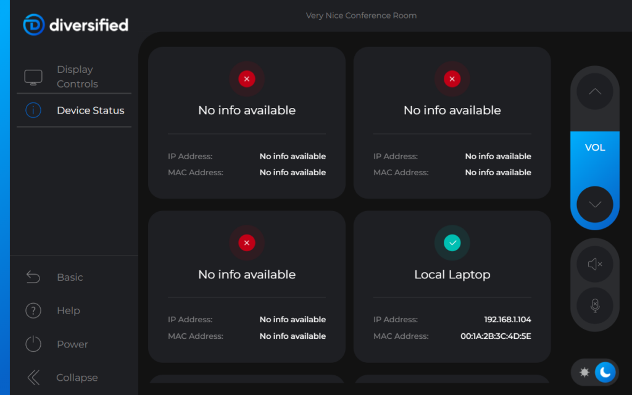
Task: Click the Local Laptop MAC address value
Action: [x=496, y=336]
